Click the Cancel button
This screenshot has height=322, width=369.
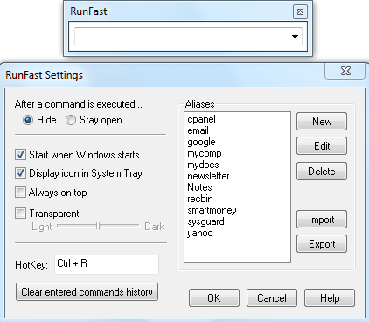(272, 298)
